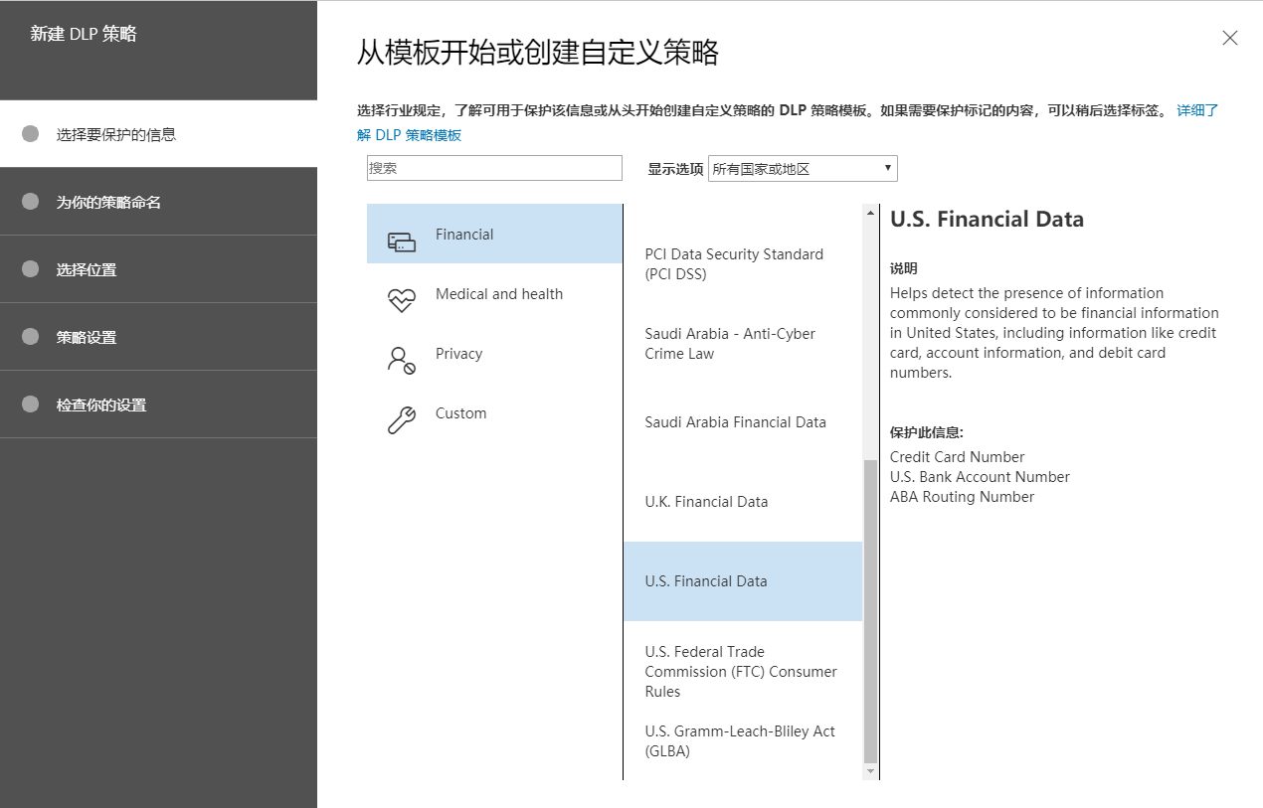Close the new DLP policy dialog
Screen dimensions: 1263x808
(1230, 38)
